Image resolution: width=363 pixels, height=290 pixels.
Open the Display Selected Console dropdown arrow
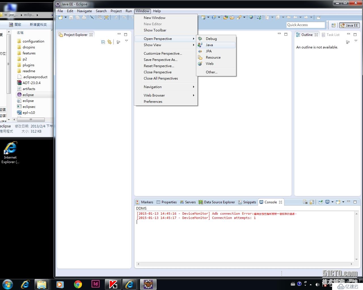pyautogui.click(x=332, y=202)
